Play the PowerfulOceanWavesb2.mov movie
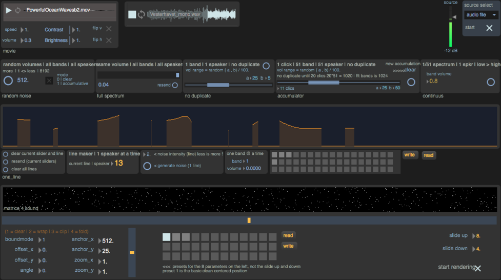The image size is (501, 280). coord(9,10)
